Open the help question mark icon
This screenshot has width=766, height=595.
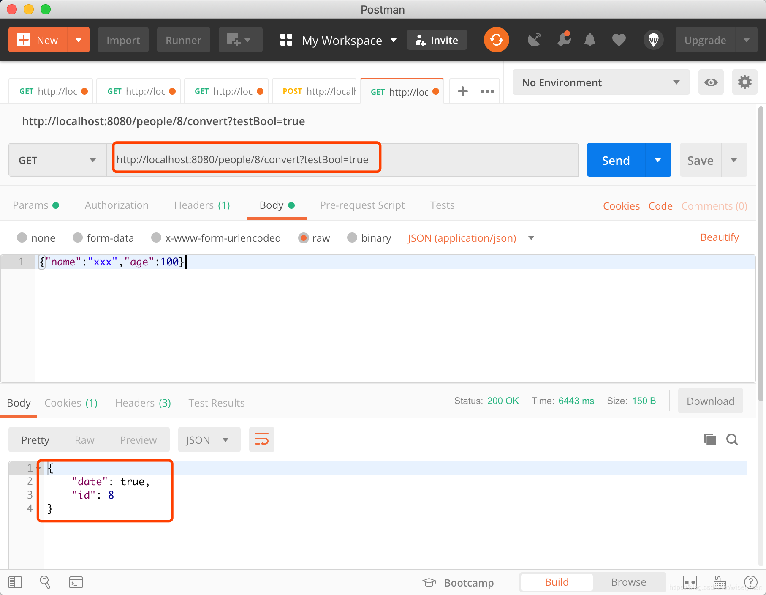750,582
